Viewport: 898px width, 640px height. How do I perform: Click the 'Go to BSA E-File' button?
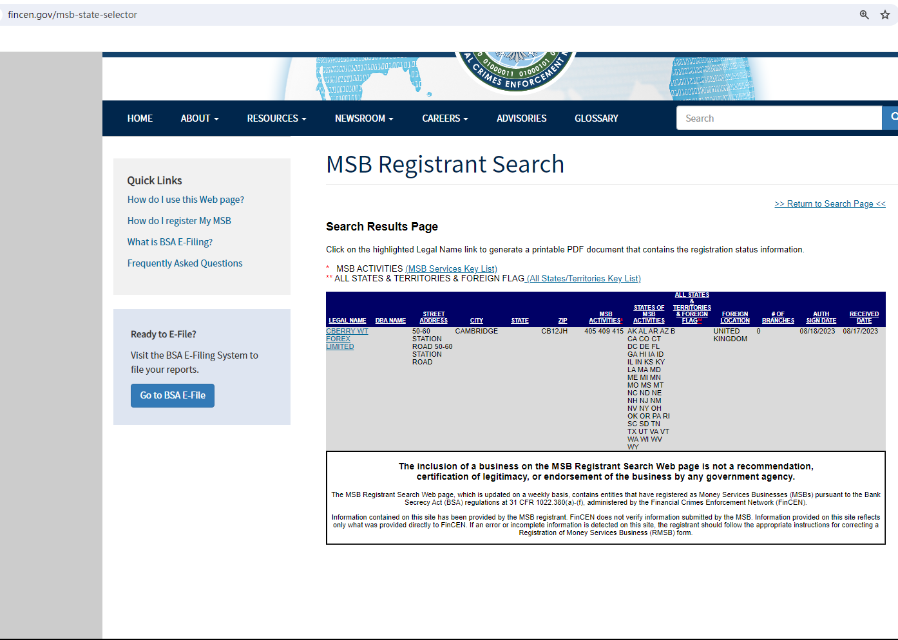[x=173, y=395]
